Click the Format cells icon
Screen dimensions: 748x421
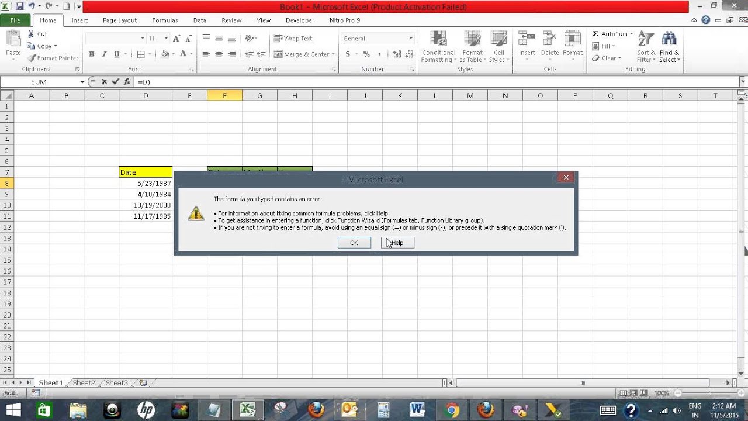point(573,39)
